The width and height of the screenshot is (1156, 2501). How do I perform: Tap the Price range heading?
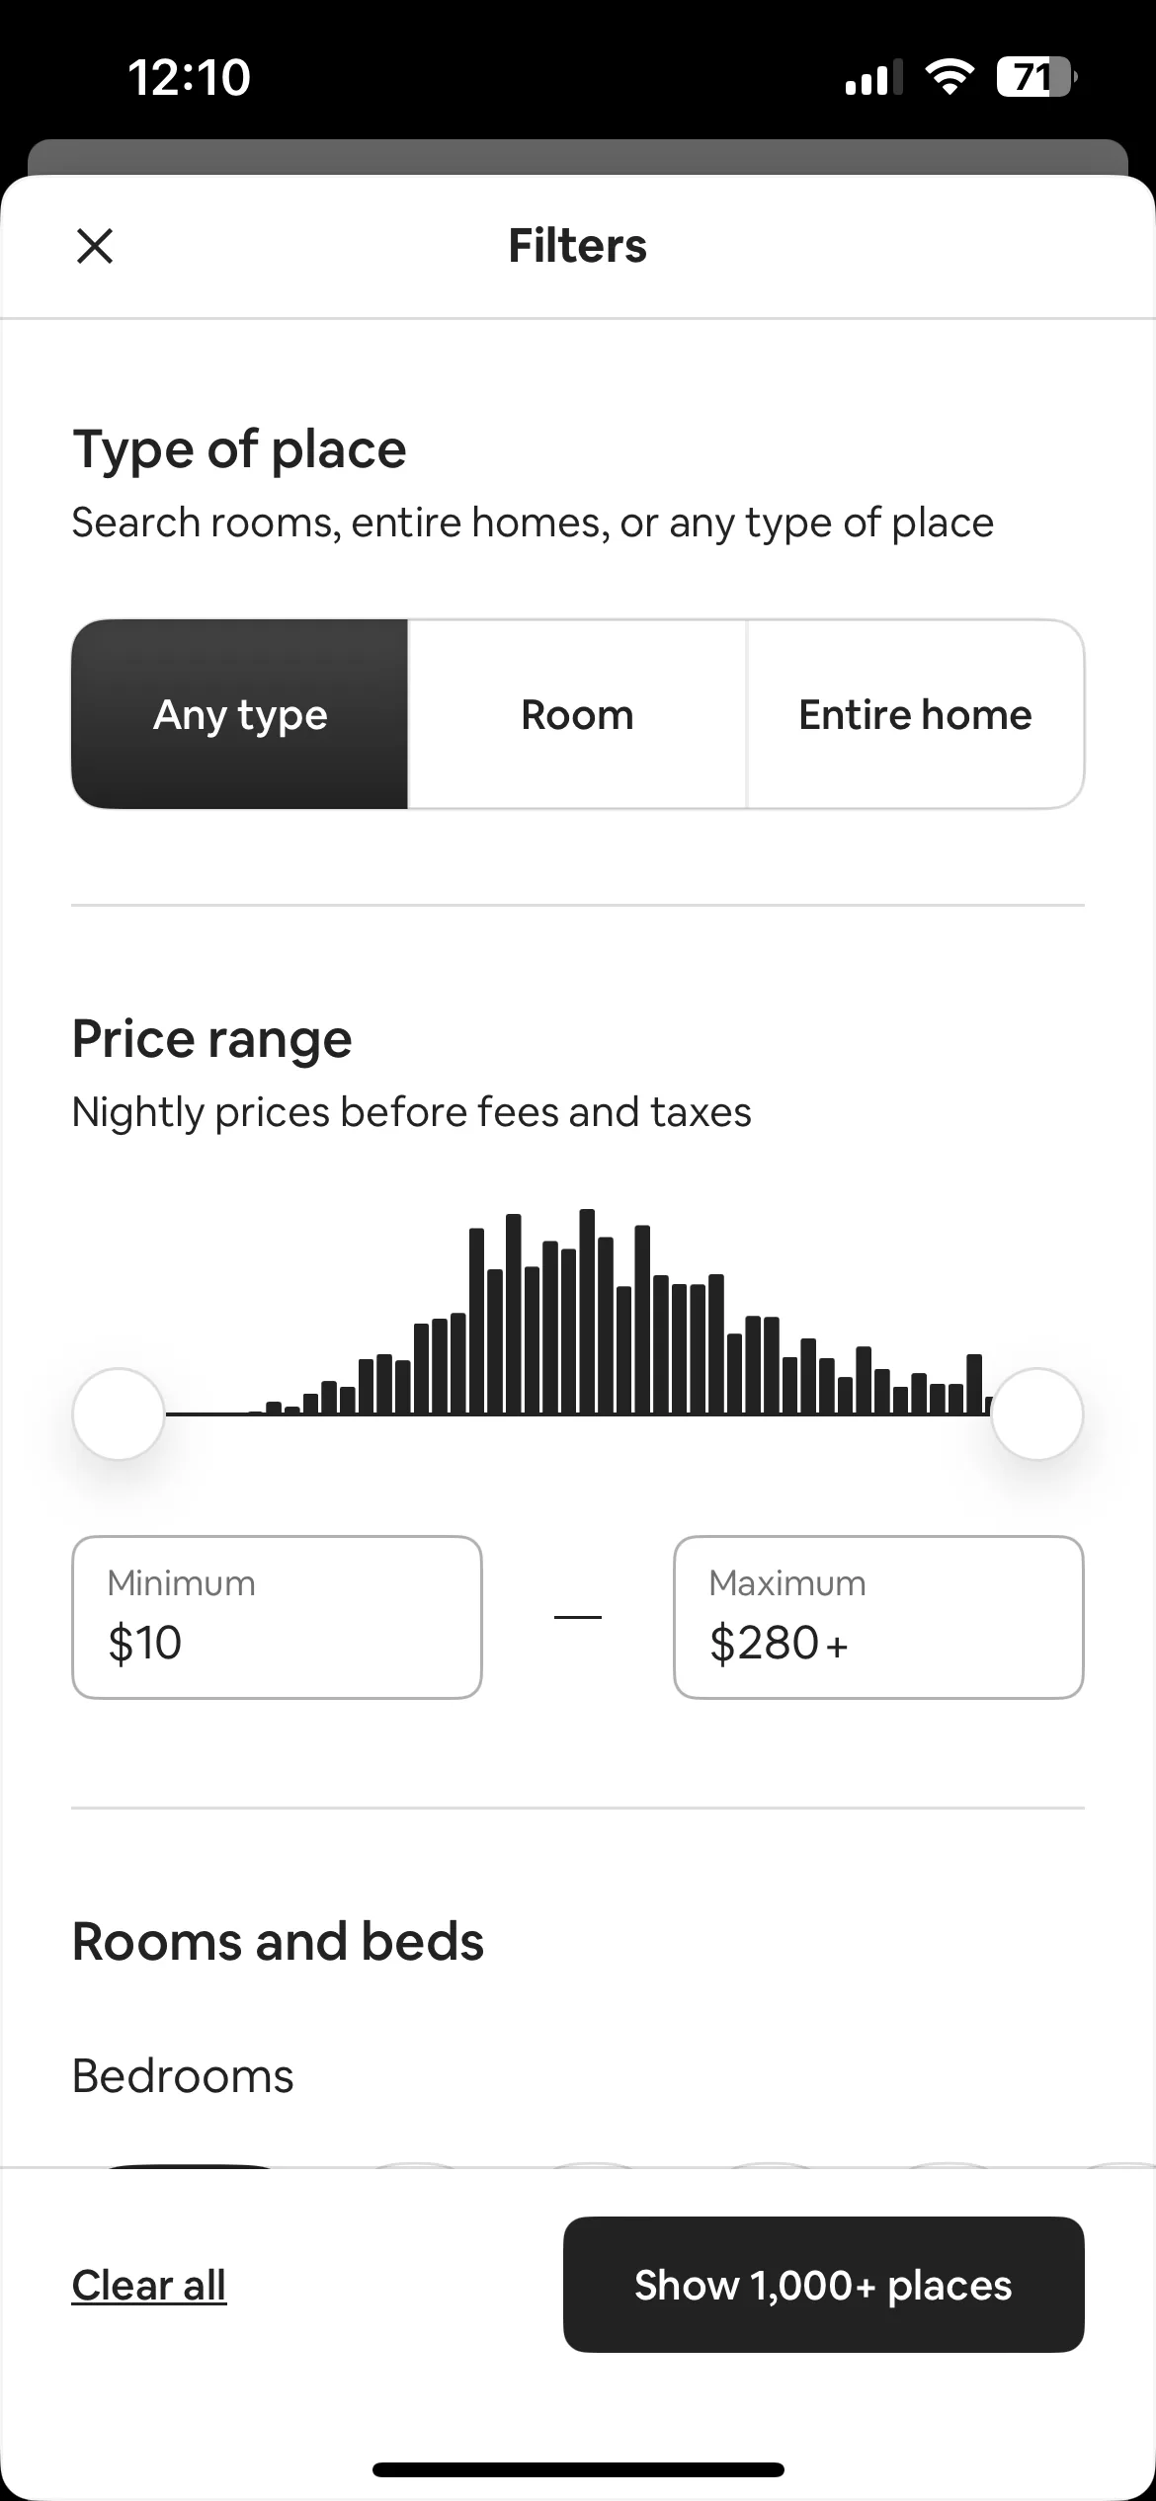pyautogui.click(x=212, y=1039)
